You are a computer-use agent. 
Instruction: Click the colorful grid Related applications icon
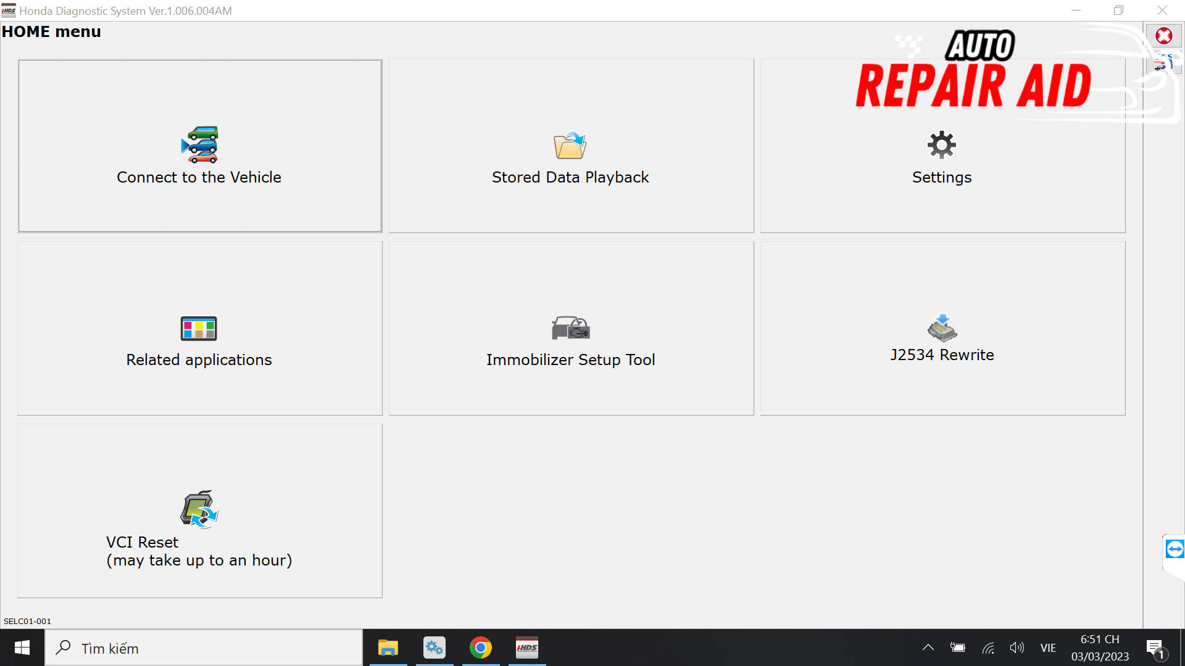click(x=199, y=329)
